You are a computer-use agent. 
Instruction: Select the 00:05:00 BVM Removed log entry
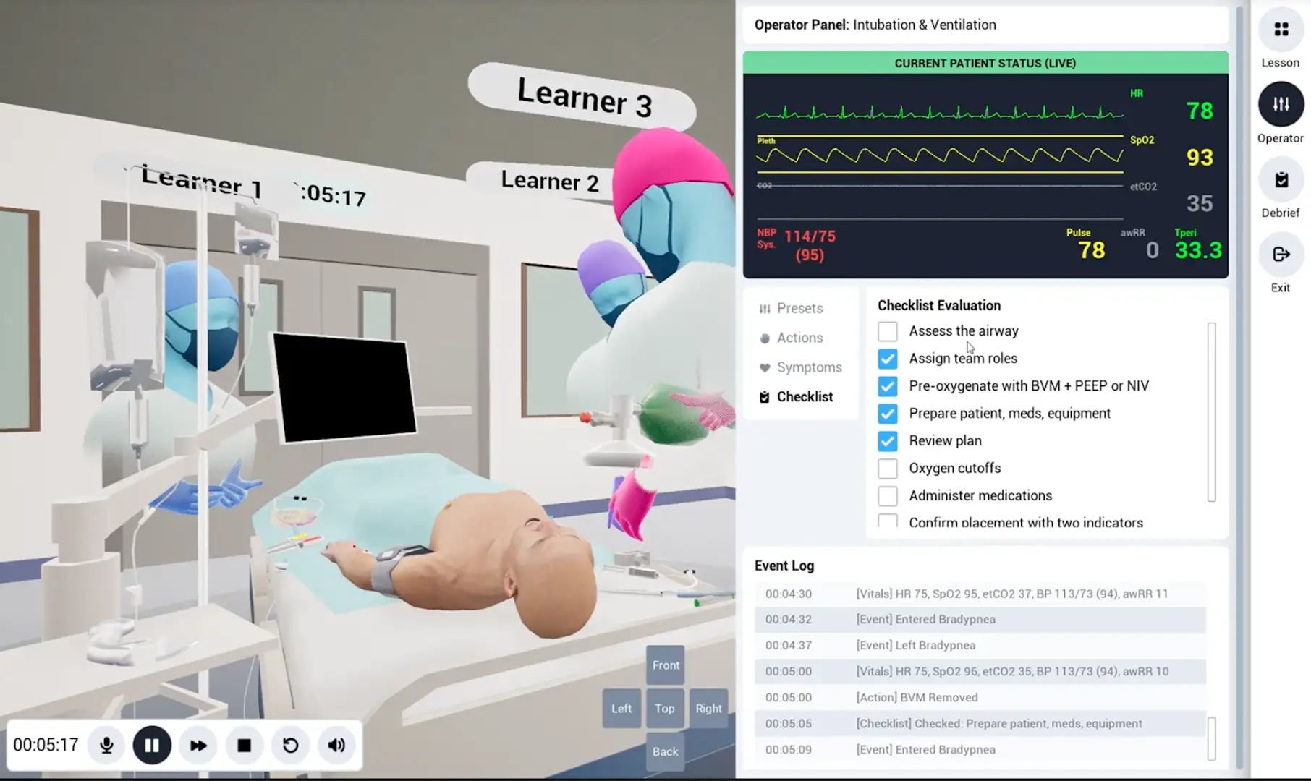coord(980,697)
